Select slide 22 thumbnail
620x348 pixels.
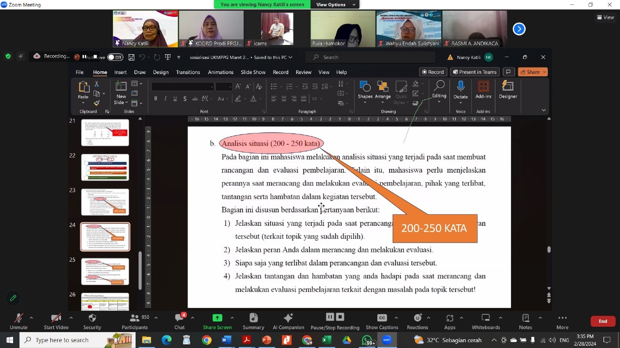(x=105, y=167)
